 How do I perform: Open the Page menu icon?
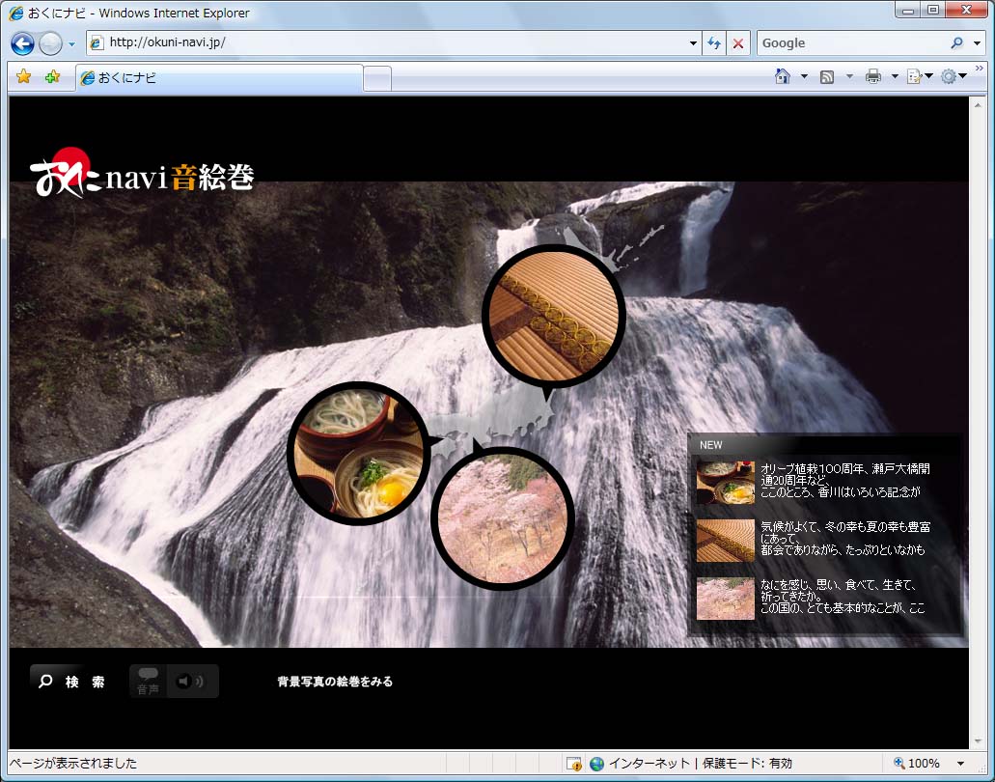click(919, 77)
